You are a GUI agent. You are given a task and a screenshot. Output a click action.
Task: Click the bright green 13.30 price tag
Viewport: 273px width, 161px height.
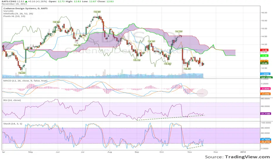tap(264, 56)
